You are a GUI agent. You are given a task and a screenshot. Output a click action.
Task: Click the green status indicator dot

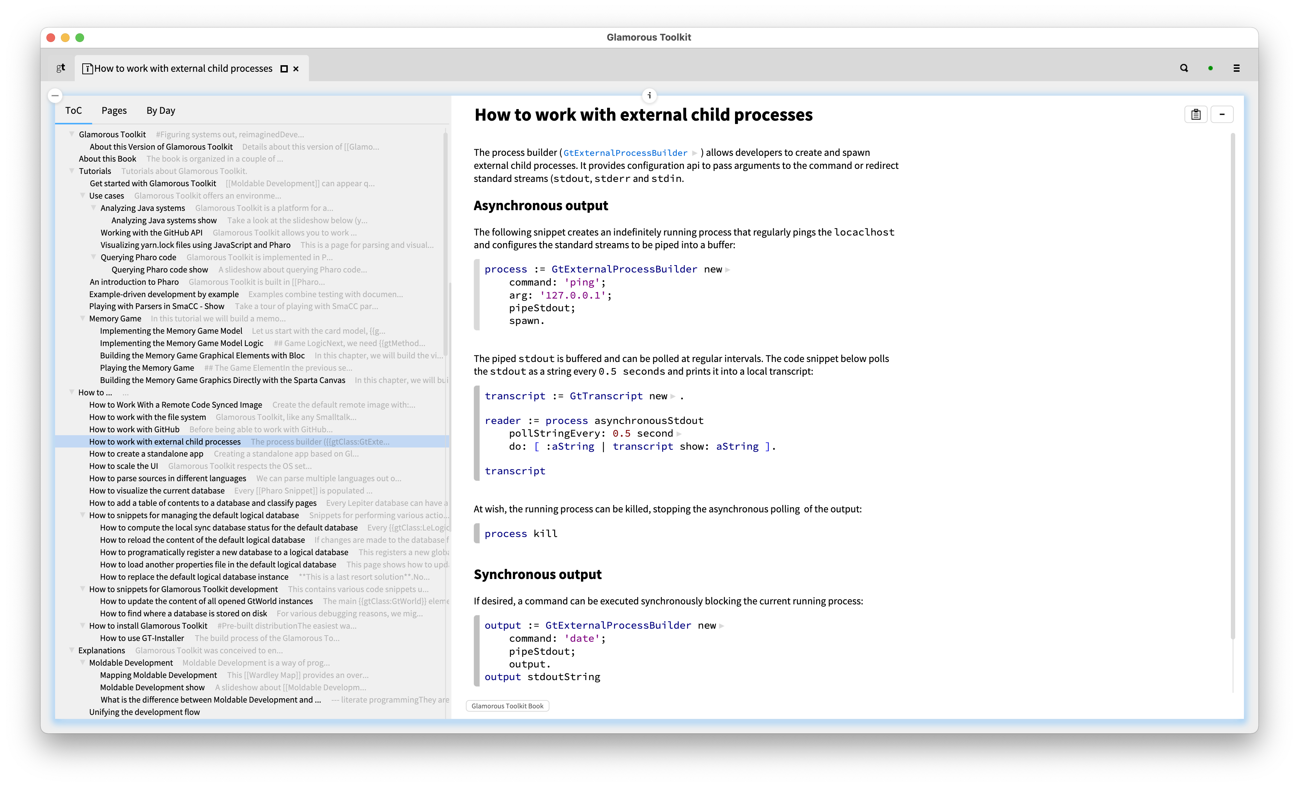(1211, 68)
